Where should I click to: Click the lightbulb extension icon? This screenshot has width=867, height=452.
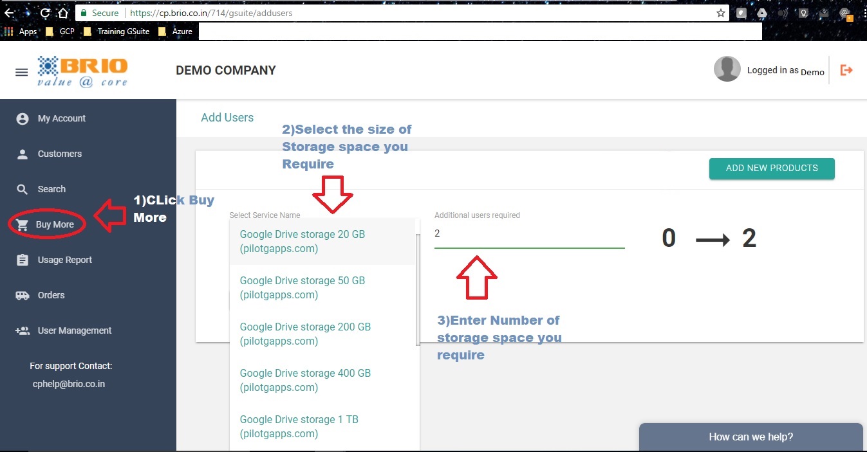[x=803, y=13]
